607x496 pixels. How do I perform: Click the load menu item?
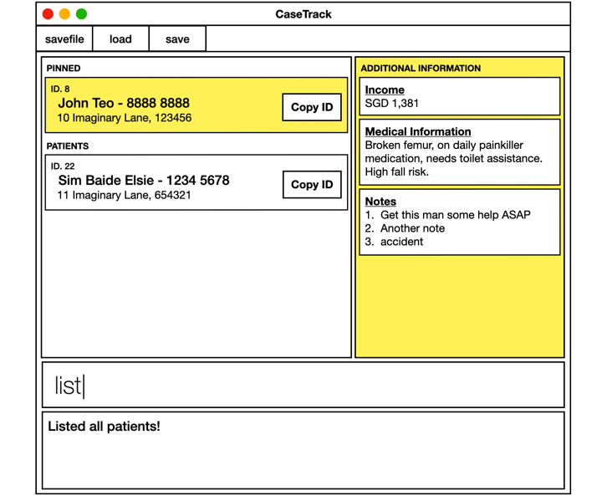coord(120,39)
